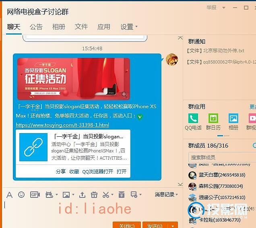
Task: Expand the 消息记录 dropdown
Action: point(177,195)
